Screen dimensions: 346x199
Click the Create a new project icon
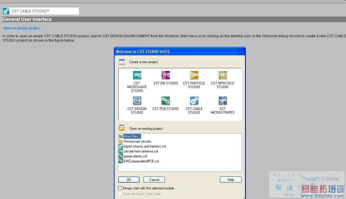tap(122, 62)
